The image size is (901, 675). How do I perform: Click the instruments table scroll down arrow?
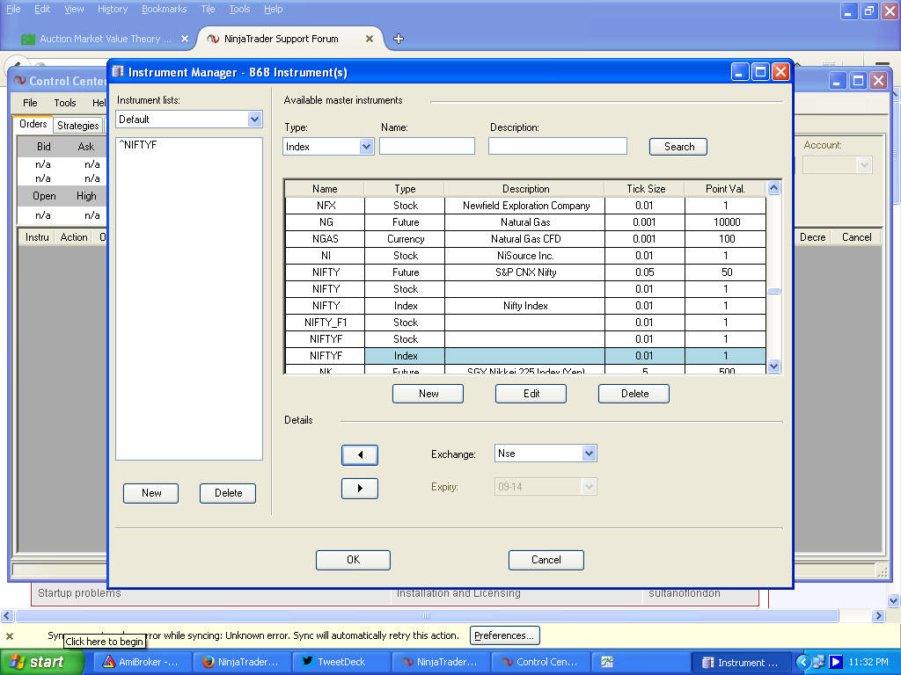tap(774, 366)
